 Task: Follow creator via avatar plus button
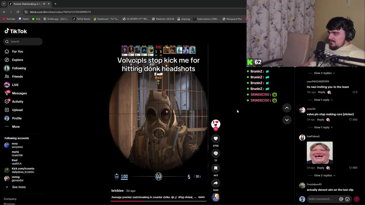pos(216,129)
